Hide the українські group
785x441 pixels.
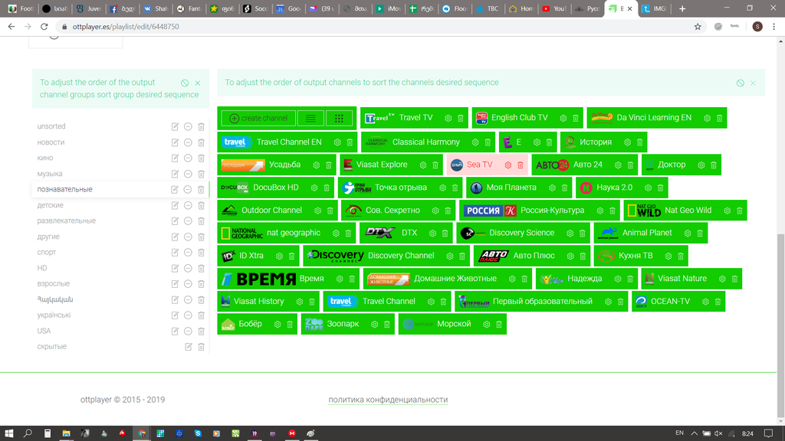tap(188, 315)
